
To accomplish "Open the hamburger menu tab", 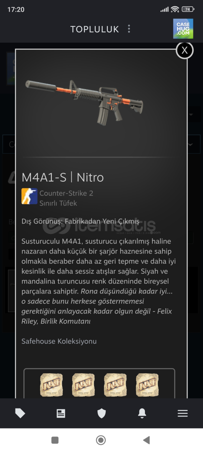I will pyautogui.click(x=183, y=413).
